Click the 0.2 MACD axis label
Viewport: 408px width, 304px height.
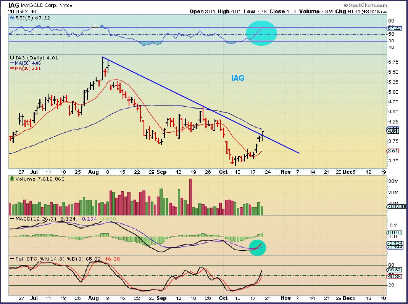coord(393,225)
